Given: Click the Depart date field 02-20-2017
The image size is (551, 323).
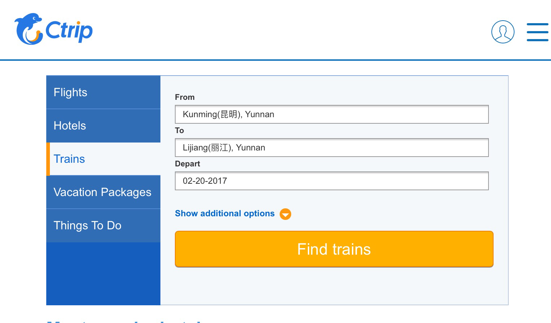Looking at the screenshot, I should click(331, 181).
